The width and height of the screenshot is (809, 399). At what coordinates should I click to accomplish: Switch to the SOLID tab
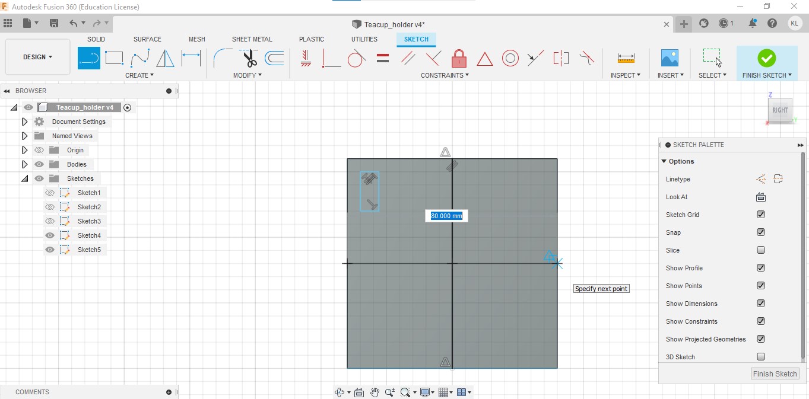click(96, 39)
